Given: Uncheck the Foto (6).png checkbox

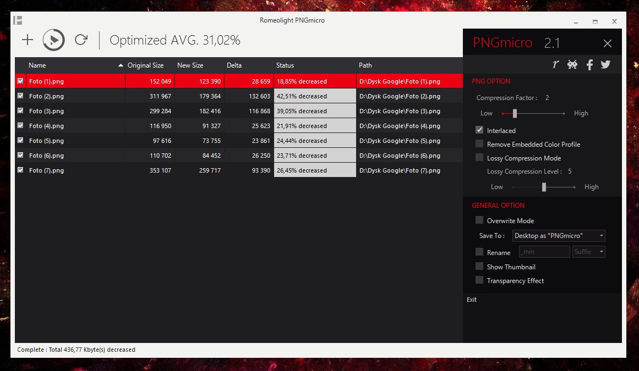Looking at the screenshot, I should coord(20,155).
